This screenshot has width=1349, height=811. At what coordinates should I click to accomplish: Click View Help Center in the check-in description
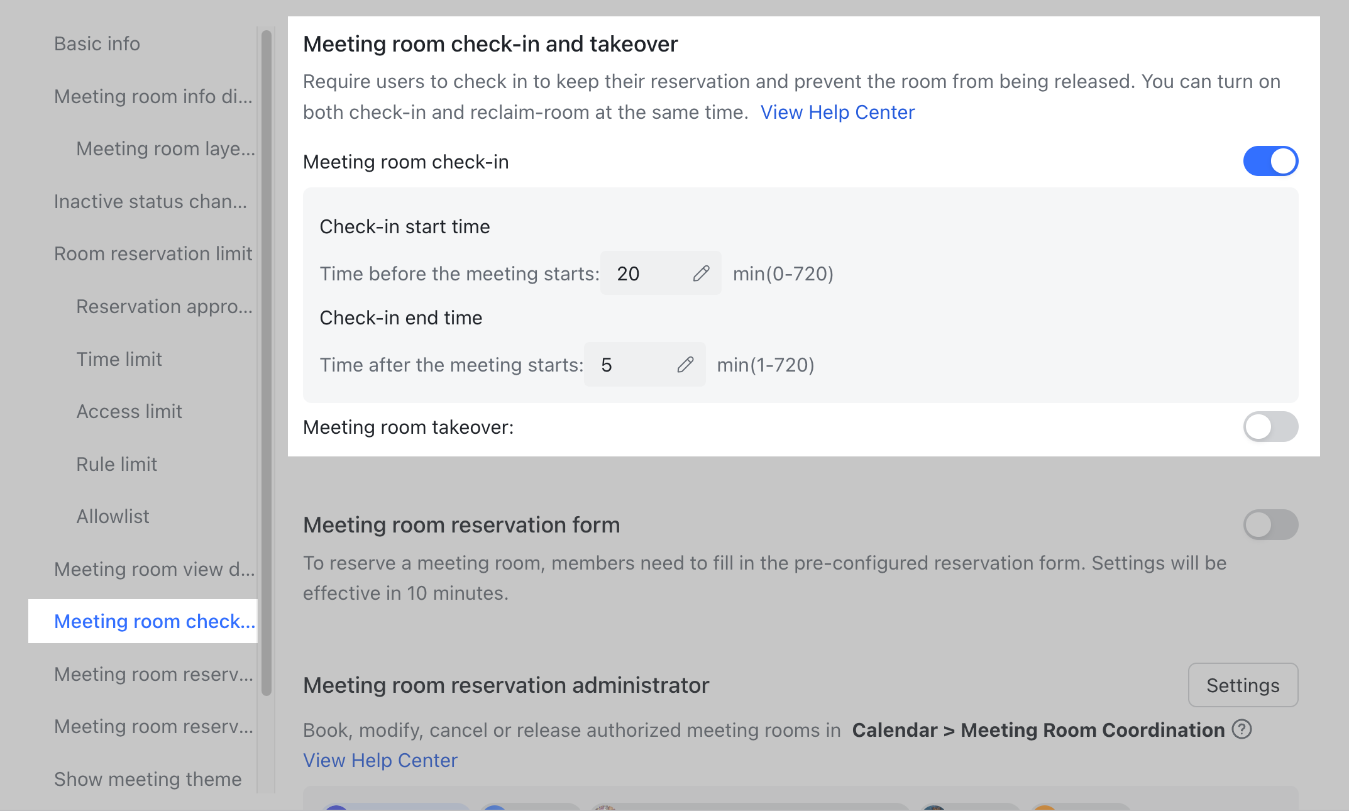[837, 111]
